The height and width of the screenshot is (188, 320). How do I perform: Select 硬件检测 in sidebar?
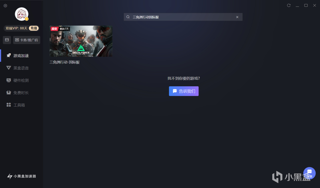21,80
